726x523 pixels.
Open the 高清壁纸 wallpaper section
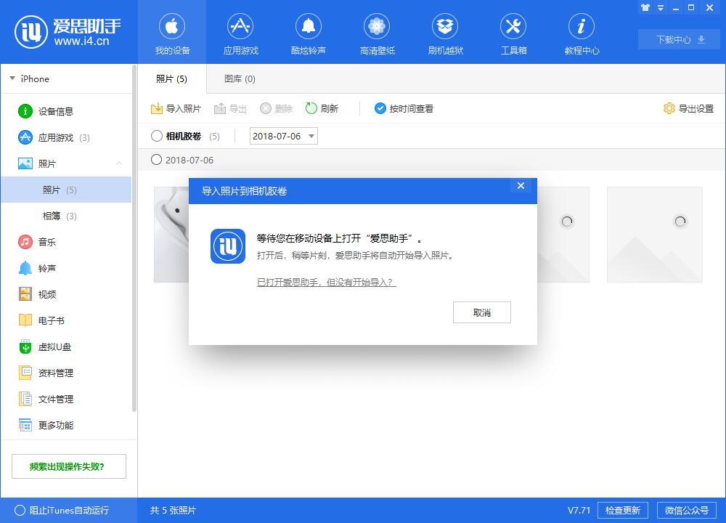click(x=377, y=33)
